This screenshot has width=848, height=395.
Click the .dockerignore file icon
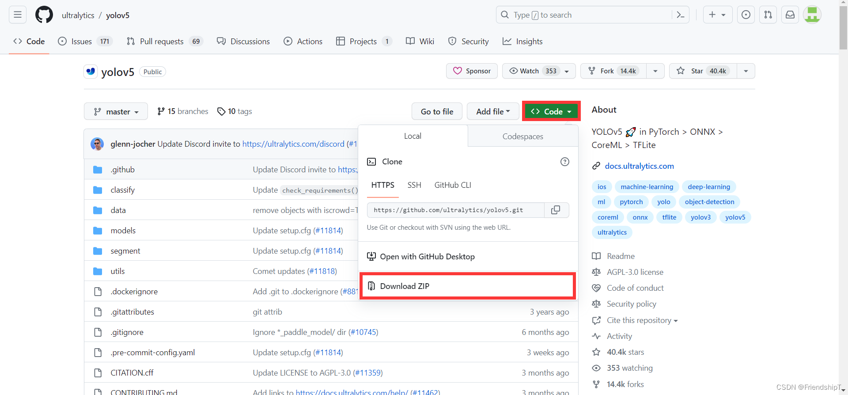click(x=98, y=292)
